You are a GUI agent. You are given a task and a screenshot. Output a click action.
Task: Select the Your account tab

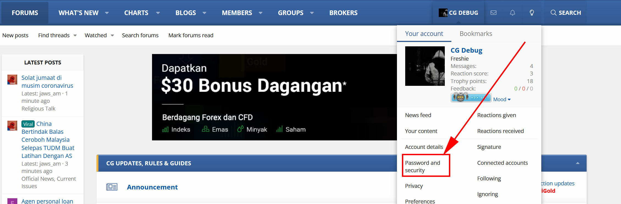point(424,34)
